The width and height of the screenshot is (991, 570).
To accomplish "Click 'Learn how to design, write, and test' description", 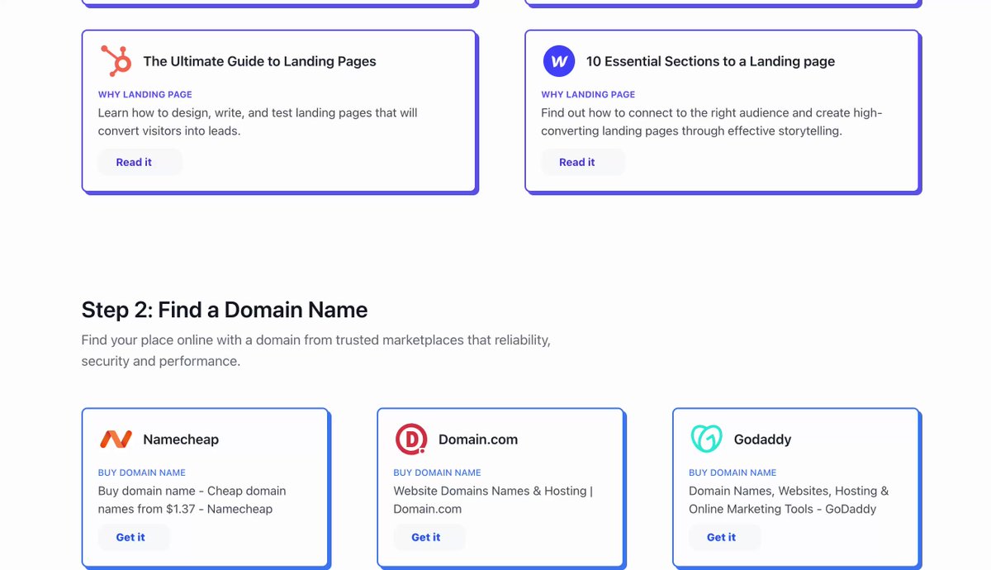I will [x=258, y=121].
